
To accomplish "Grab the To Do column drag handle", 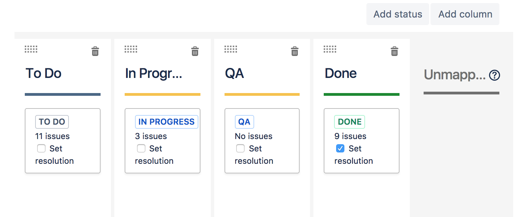I will [x=31, y=49].
